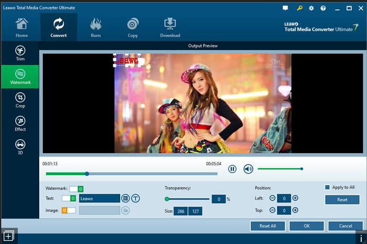Click the Transparency slider track
Image resolution: width=367 pixels, height=244 pixels.
point(188,199)
